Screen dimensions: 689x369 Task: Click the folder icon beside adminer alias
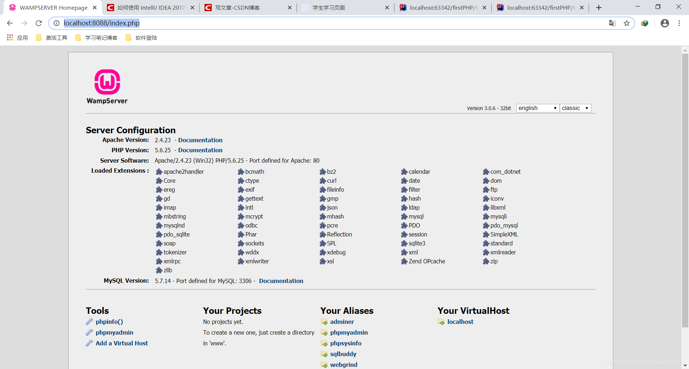pyautogui.click(x=324, y=322)
